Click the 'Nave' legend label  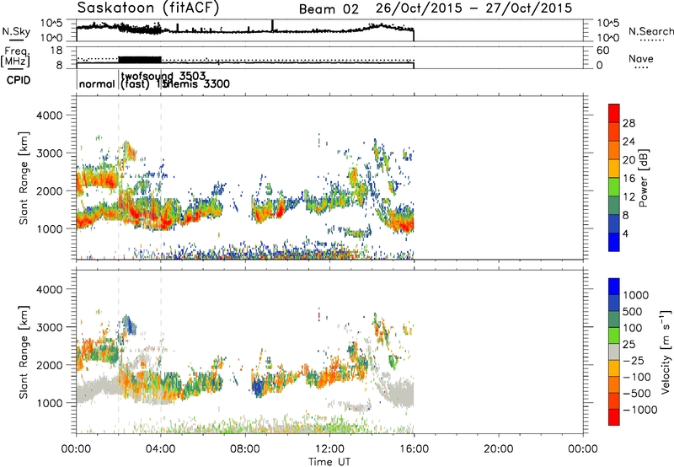[x=640, y=58]
